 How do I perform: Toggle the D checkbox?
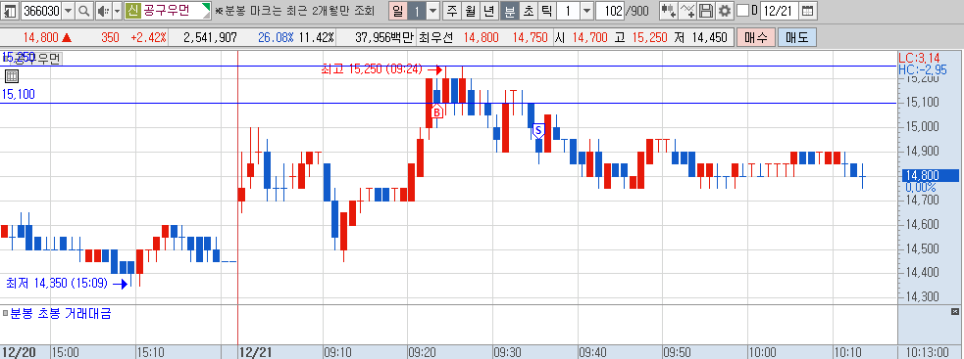pos(742,11)
